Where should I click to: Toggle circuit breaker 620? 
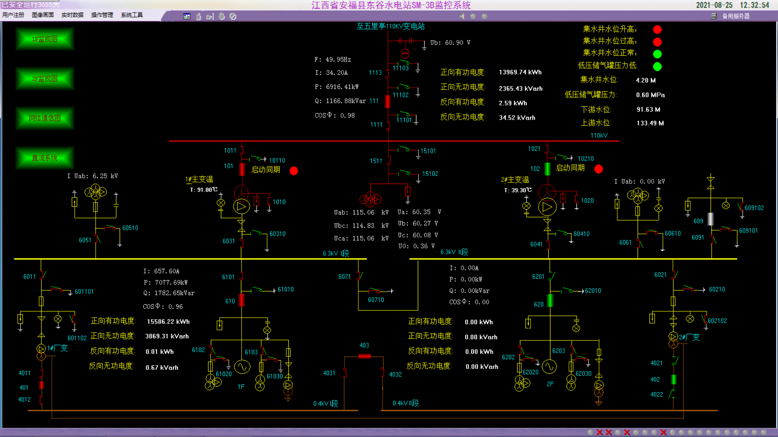(550, 301)
